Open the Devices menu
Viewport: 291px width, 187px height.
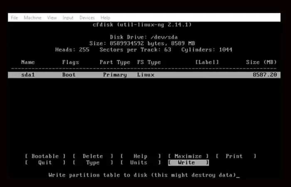click(x=87, y=17)
